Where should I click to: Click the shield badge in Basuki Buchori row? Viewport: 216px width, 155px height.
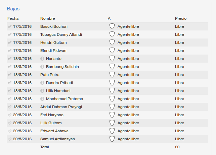112,26
